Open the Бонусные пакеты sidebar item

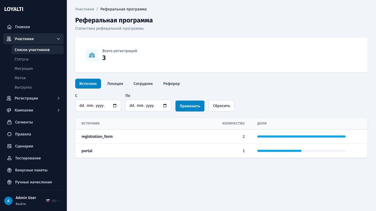click(x=33, y=170)
